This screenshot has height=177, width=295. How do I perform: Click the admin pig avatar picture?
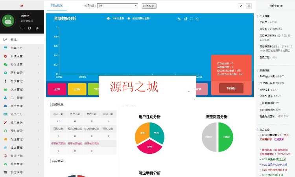8,21
